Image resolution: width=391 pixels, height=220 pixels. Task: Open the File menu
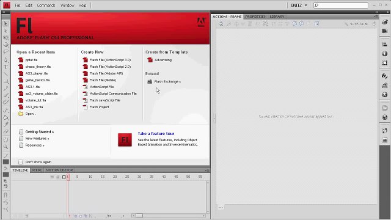click(x=18, y=5)
